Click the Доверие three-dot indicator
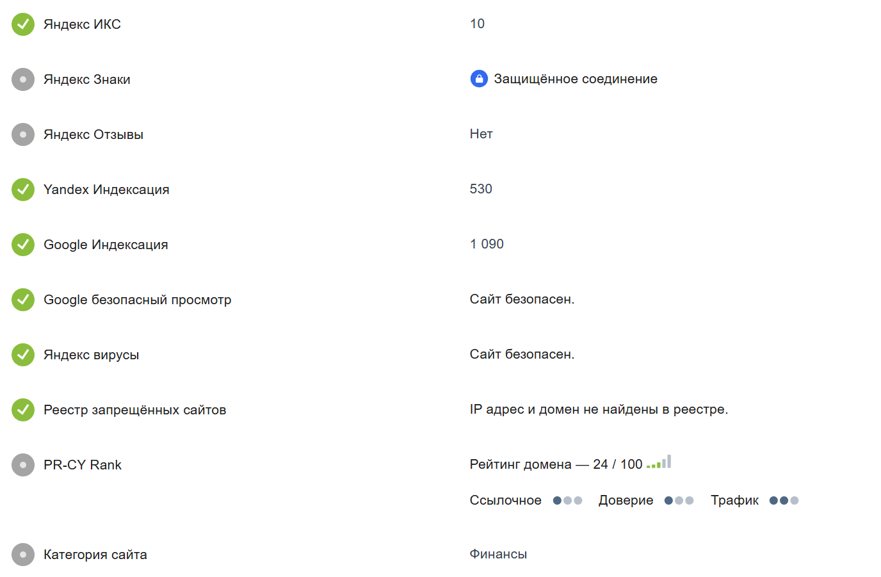This screenshot has height=577, width=881. (x=679, y=501)
